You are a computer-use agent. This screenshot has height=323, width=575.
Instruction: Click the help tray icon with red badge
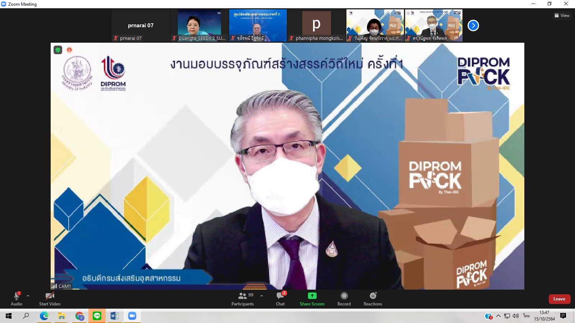click(488, 316)
